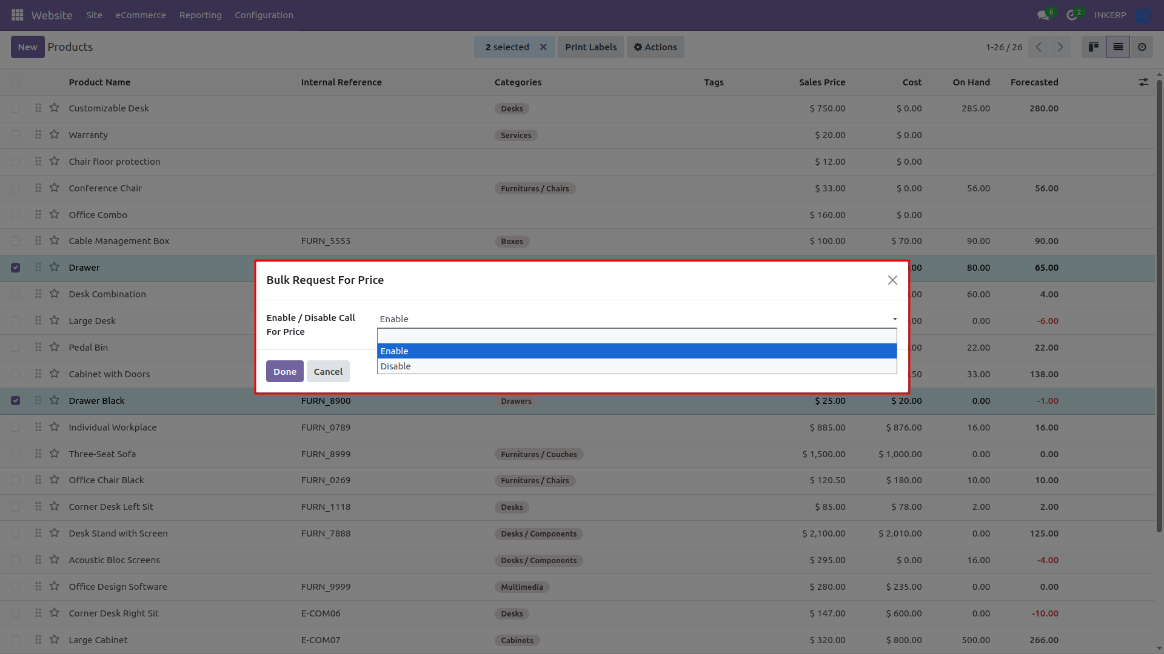The width and height of the screenshot is (1164, 654).
Task: Open the eCommerce menu
Action: click(x=141, y=15)
